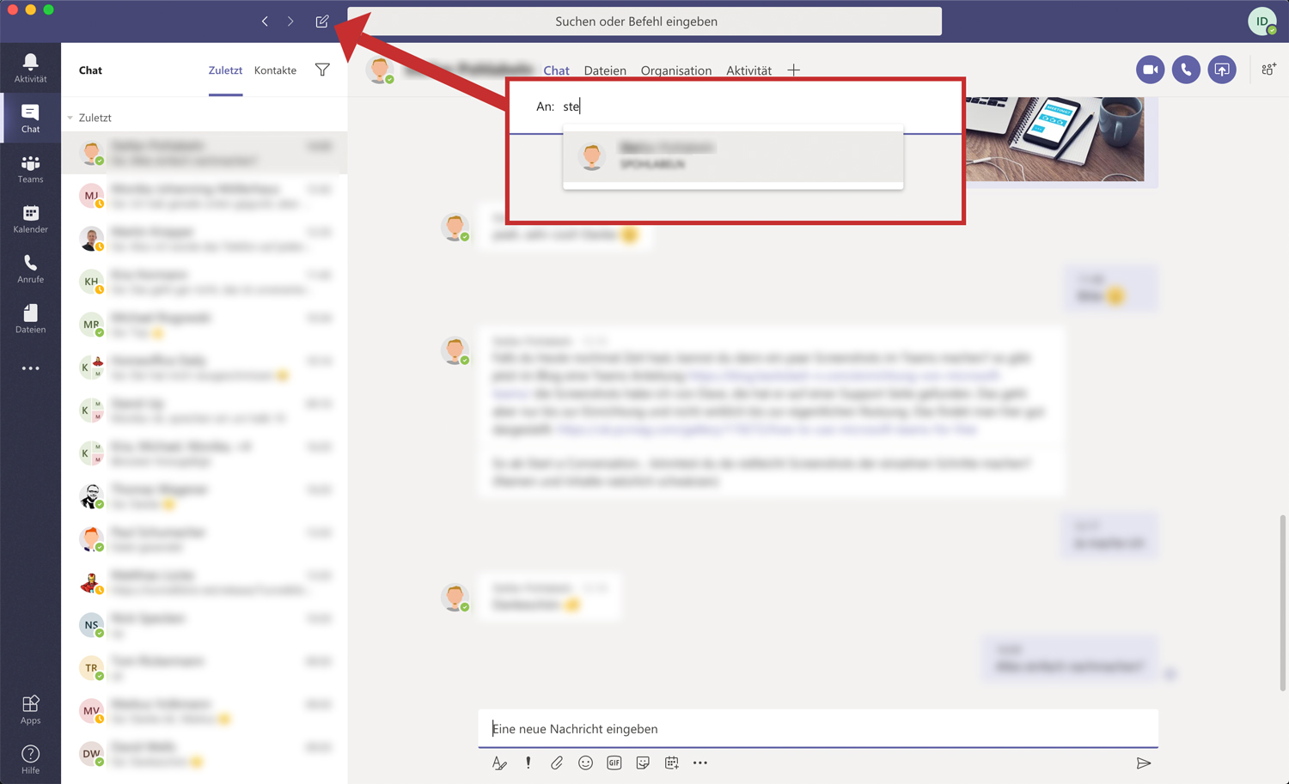Open Kalender in the sidebar
This screenshot has width=1289, height=784.
(x=30, y=218)
